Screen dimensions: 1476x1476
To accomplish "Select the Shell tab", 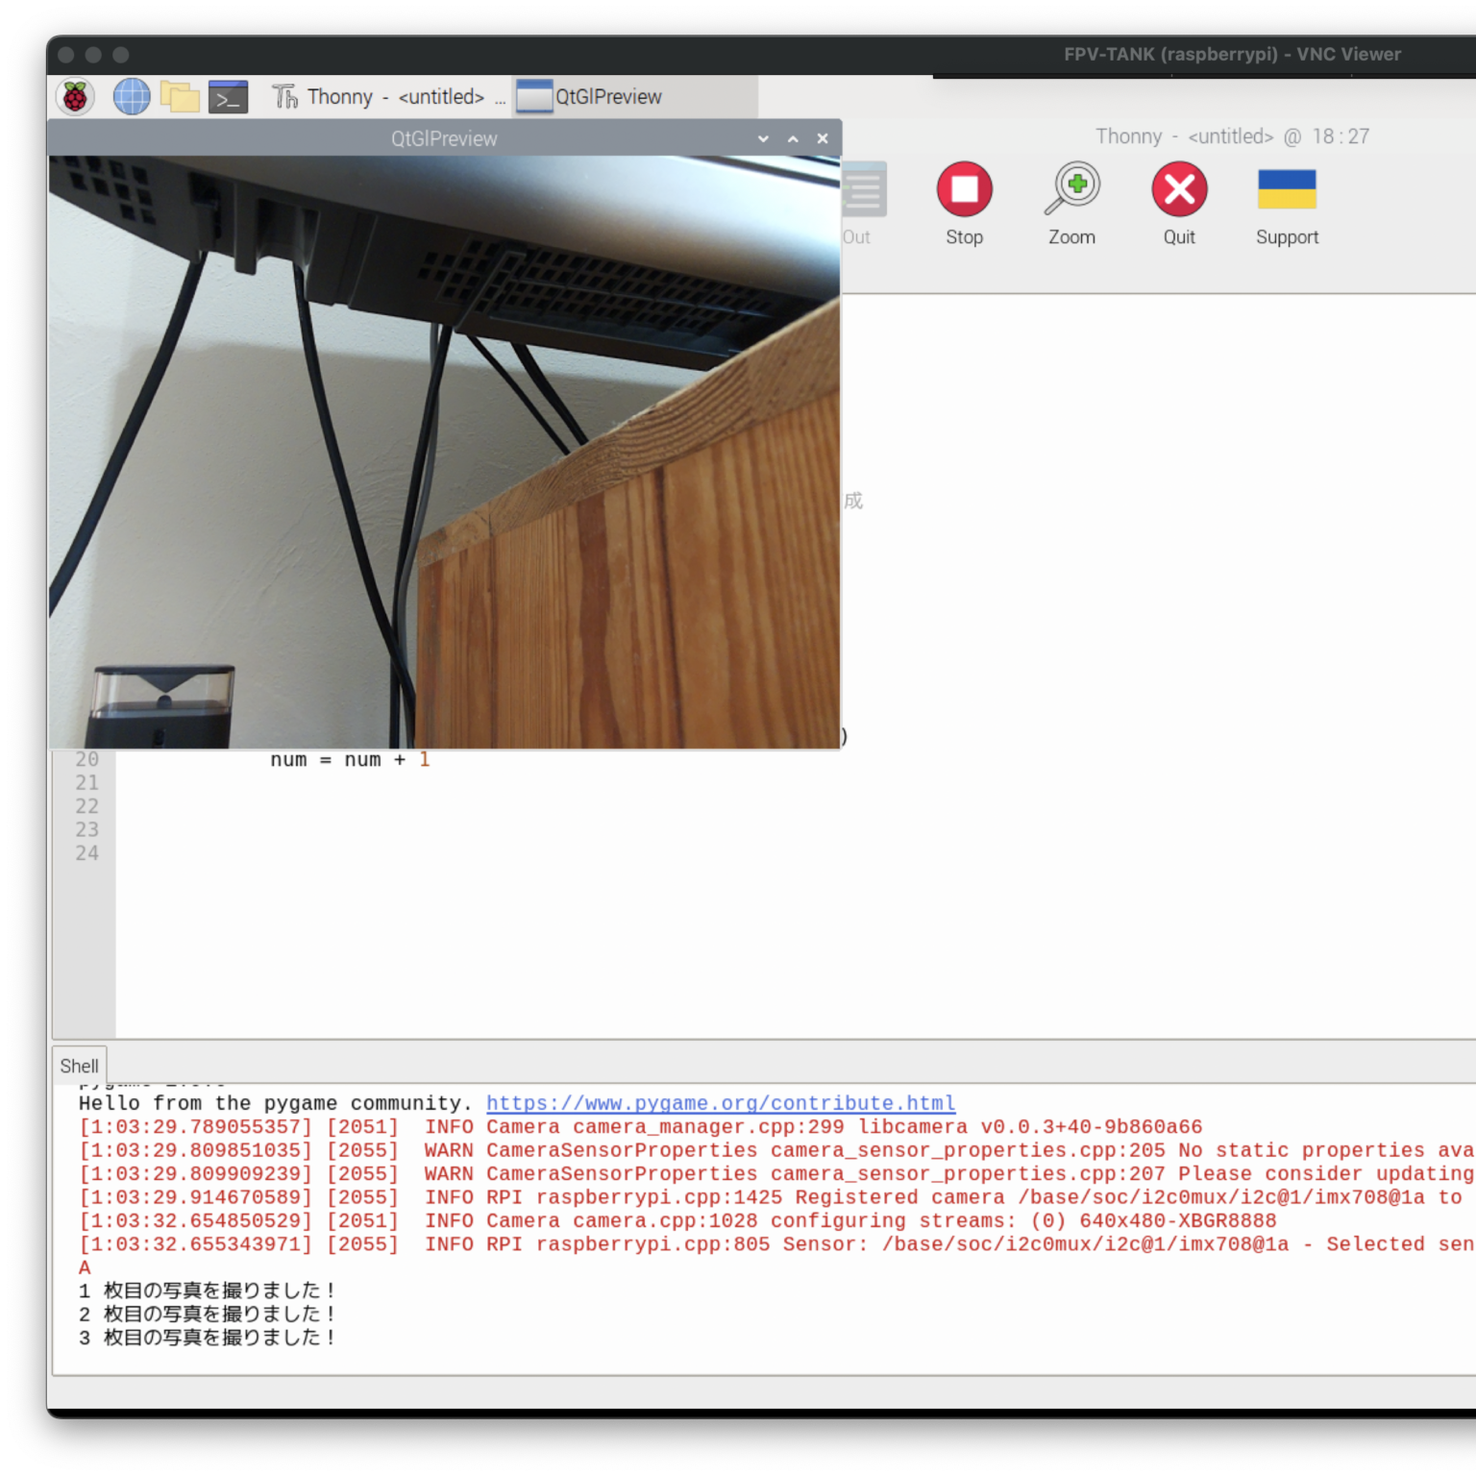I will [x=79, y=1066].
